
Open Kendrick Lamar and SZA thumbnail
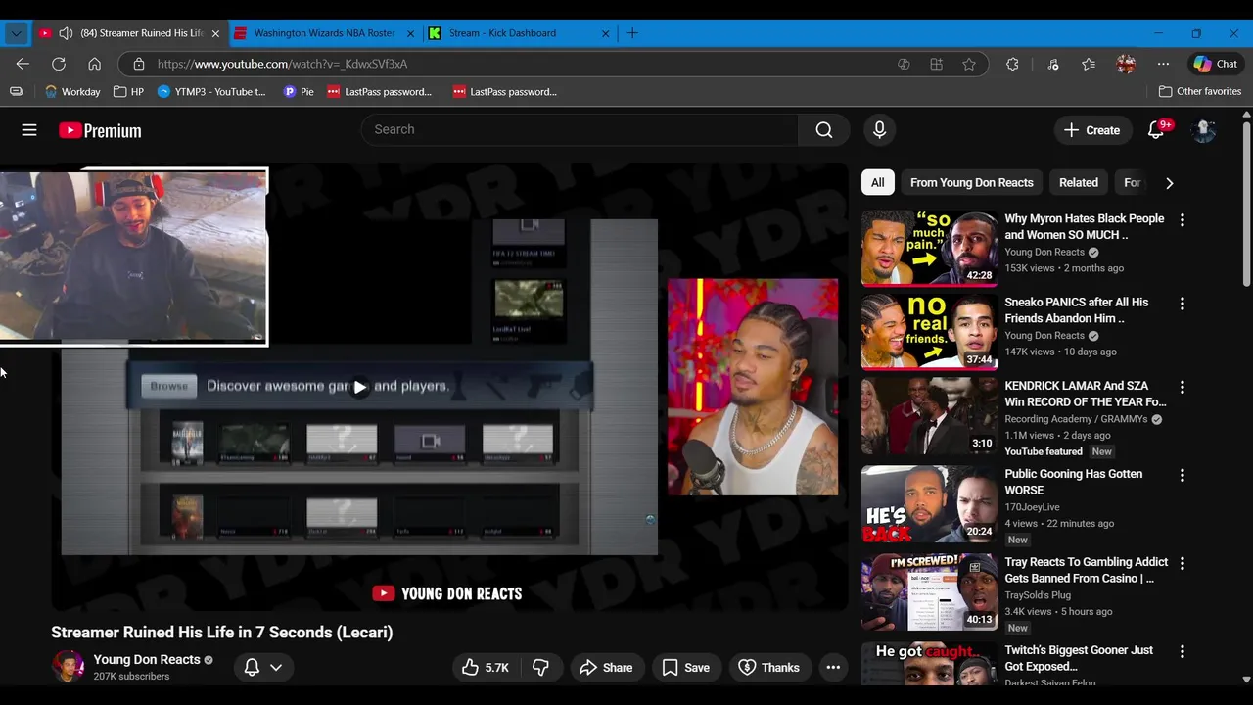(929, 415)
